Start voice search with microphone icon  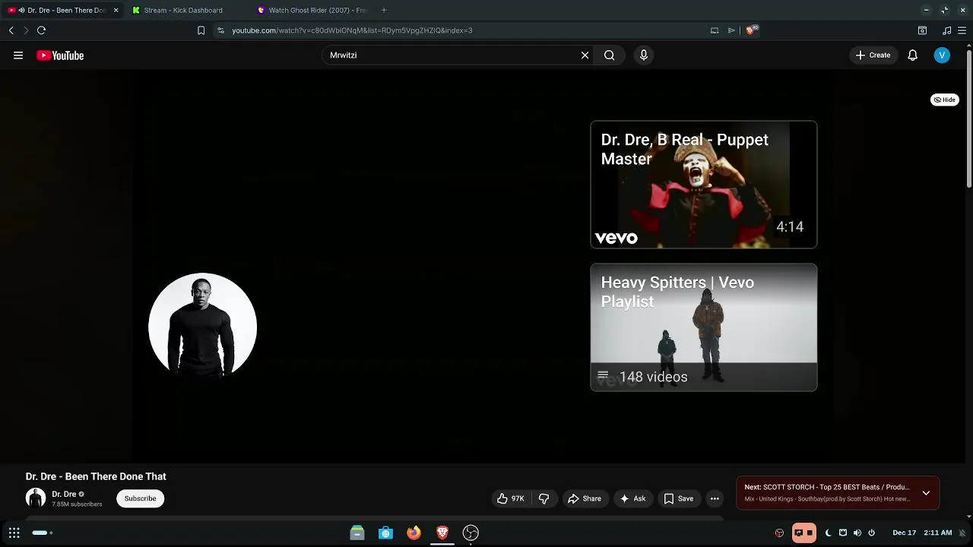644,55
